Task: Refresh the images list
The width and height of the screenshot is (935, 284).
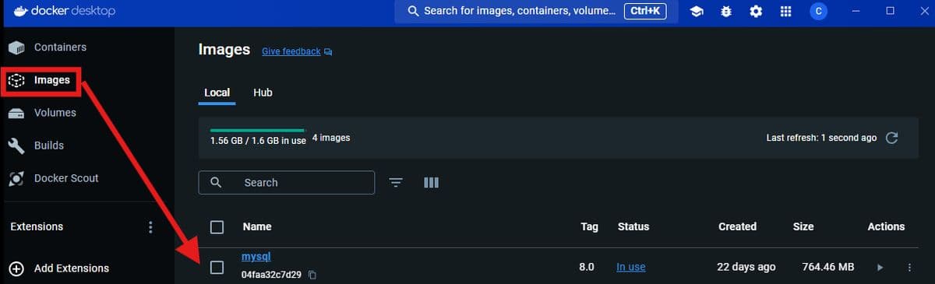Action: tap(892, 138)
